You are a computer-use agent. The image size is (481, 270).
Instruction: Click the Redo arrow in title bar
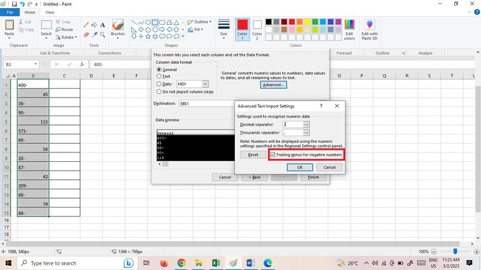coord(30,4)
